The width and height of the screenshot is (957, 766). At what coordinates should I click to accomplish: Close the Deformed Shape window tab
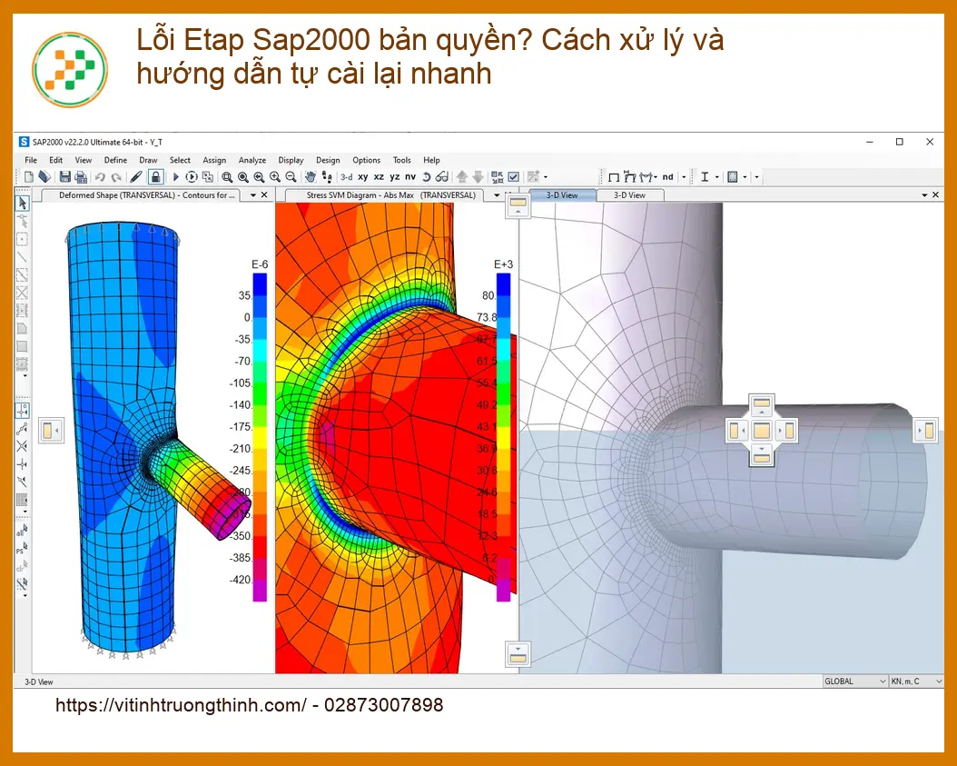pyautogui.click(x=264, y=194)
